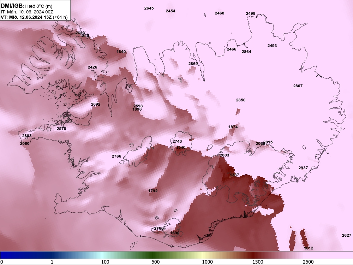
Task: Select the 2743 glacier value
Action: (177, 141)
